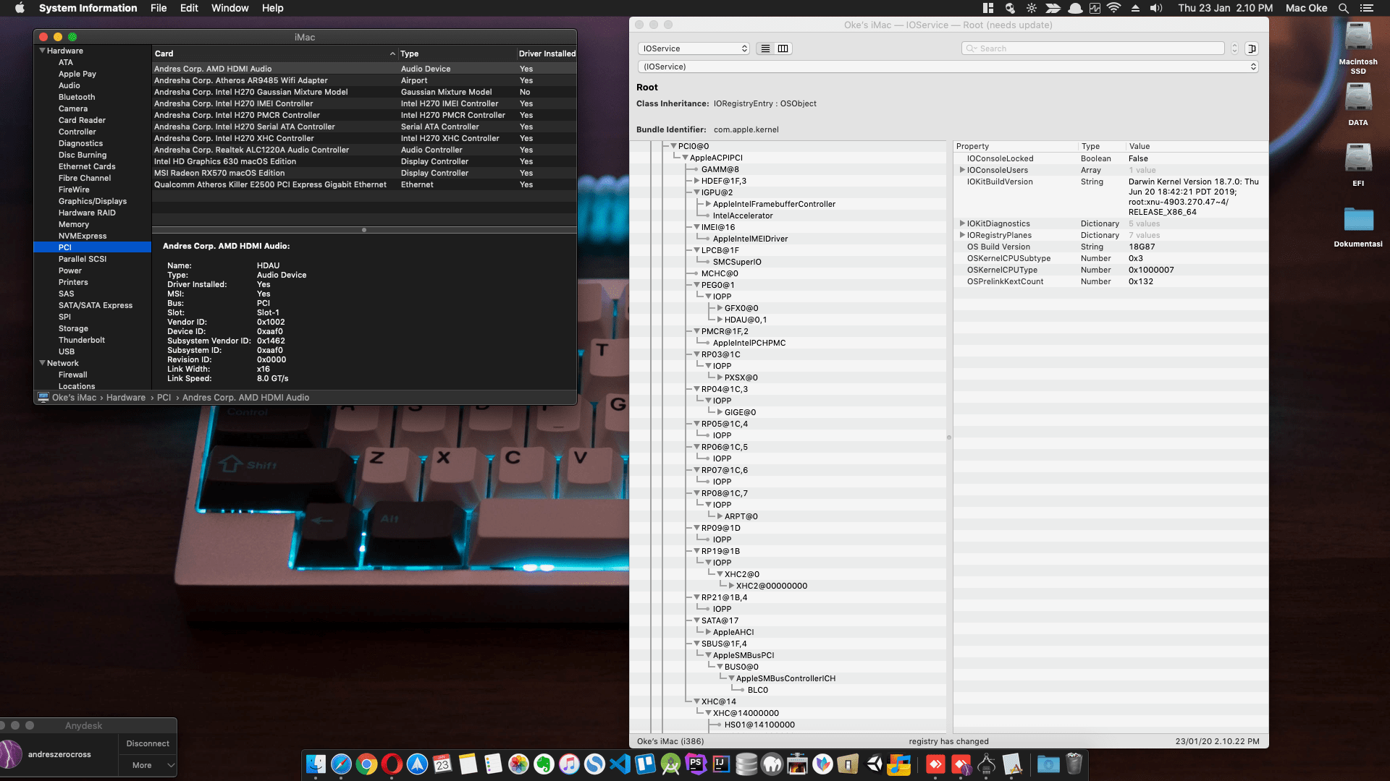Click the Hardware breadcrumb in the path bar
The width and height of the screenshot is (1390, 781).
125,398
